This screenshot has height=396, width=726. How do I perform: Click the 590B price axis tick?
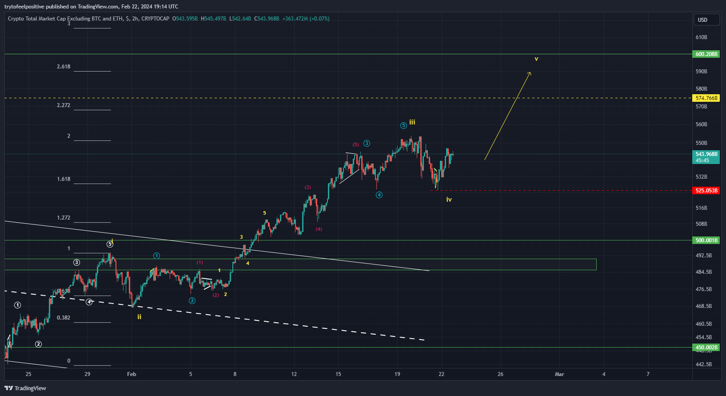702,72
